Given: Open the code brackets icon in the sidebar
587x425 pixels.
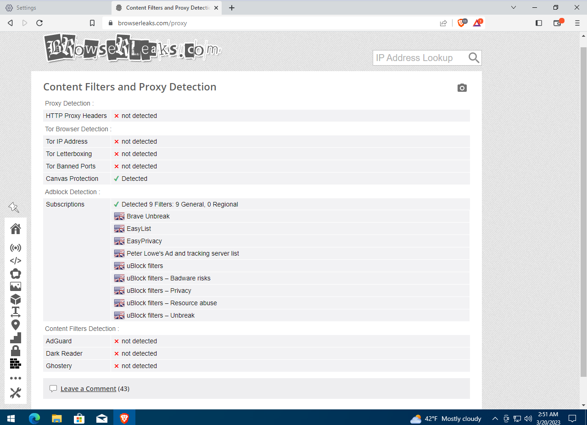Looking at the screenshot, I should (x=16, y=261).
